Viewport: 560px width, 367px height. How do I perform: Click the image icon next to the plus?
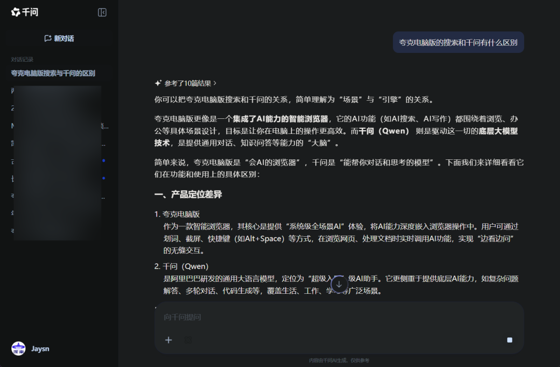(x=188, y=340)
